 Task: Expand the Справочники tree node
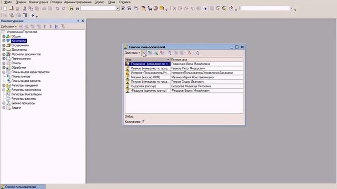click(x=4, y=45)
